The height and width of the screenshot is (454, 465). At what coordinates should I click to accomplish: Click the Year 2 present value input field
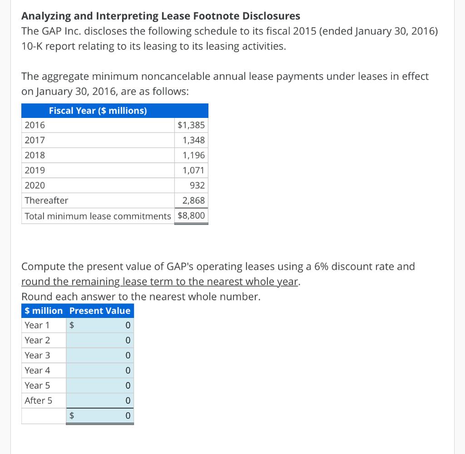(100, 340)
